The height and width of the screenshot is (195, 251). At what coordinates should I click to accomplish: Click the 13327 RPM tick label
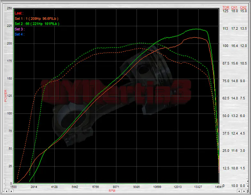coord(198,187)
